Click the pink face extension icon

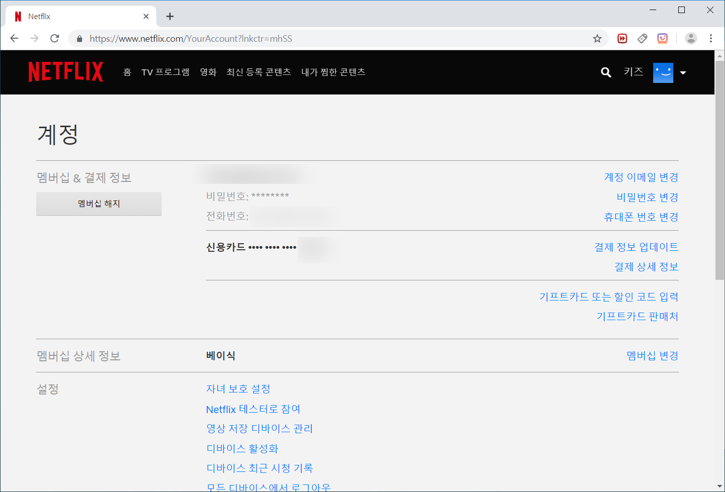pos(662,38)
